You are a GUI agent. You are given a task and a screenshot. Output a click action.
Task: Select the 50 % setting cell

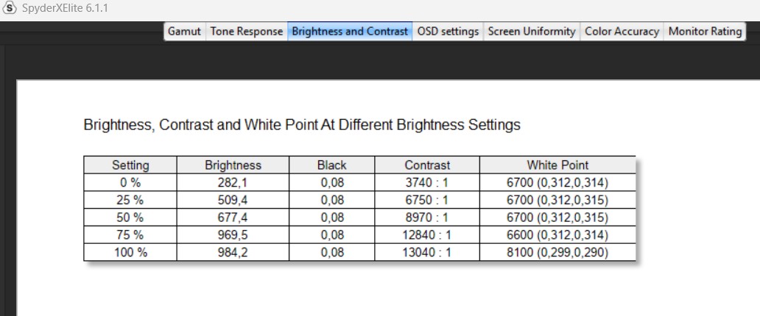point(130,218)
